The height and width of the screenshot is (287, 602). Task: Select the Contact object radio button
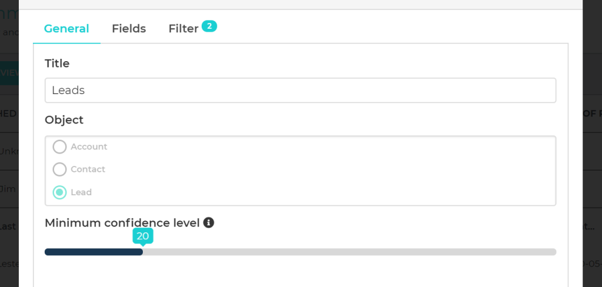point(59,169)
